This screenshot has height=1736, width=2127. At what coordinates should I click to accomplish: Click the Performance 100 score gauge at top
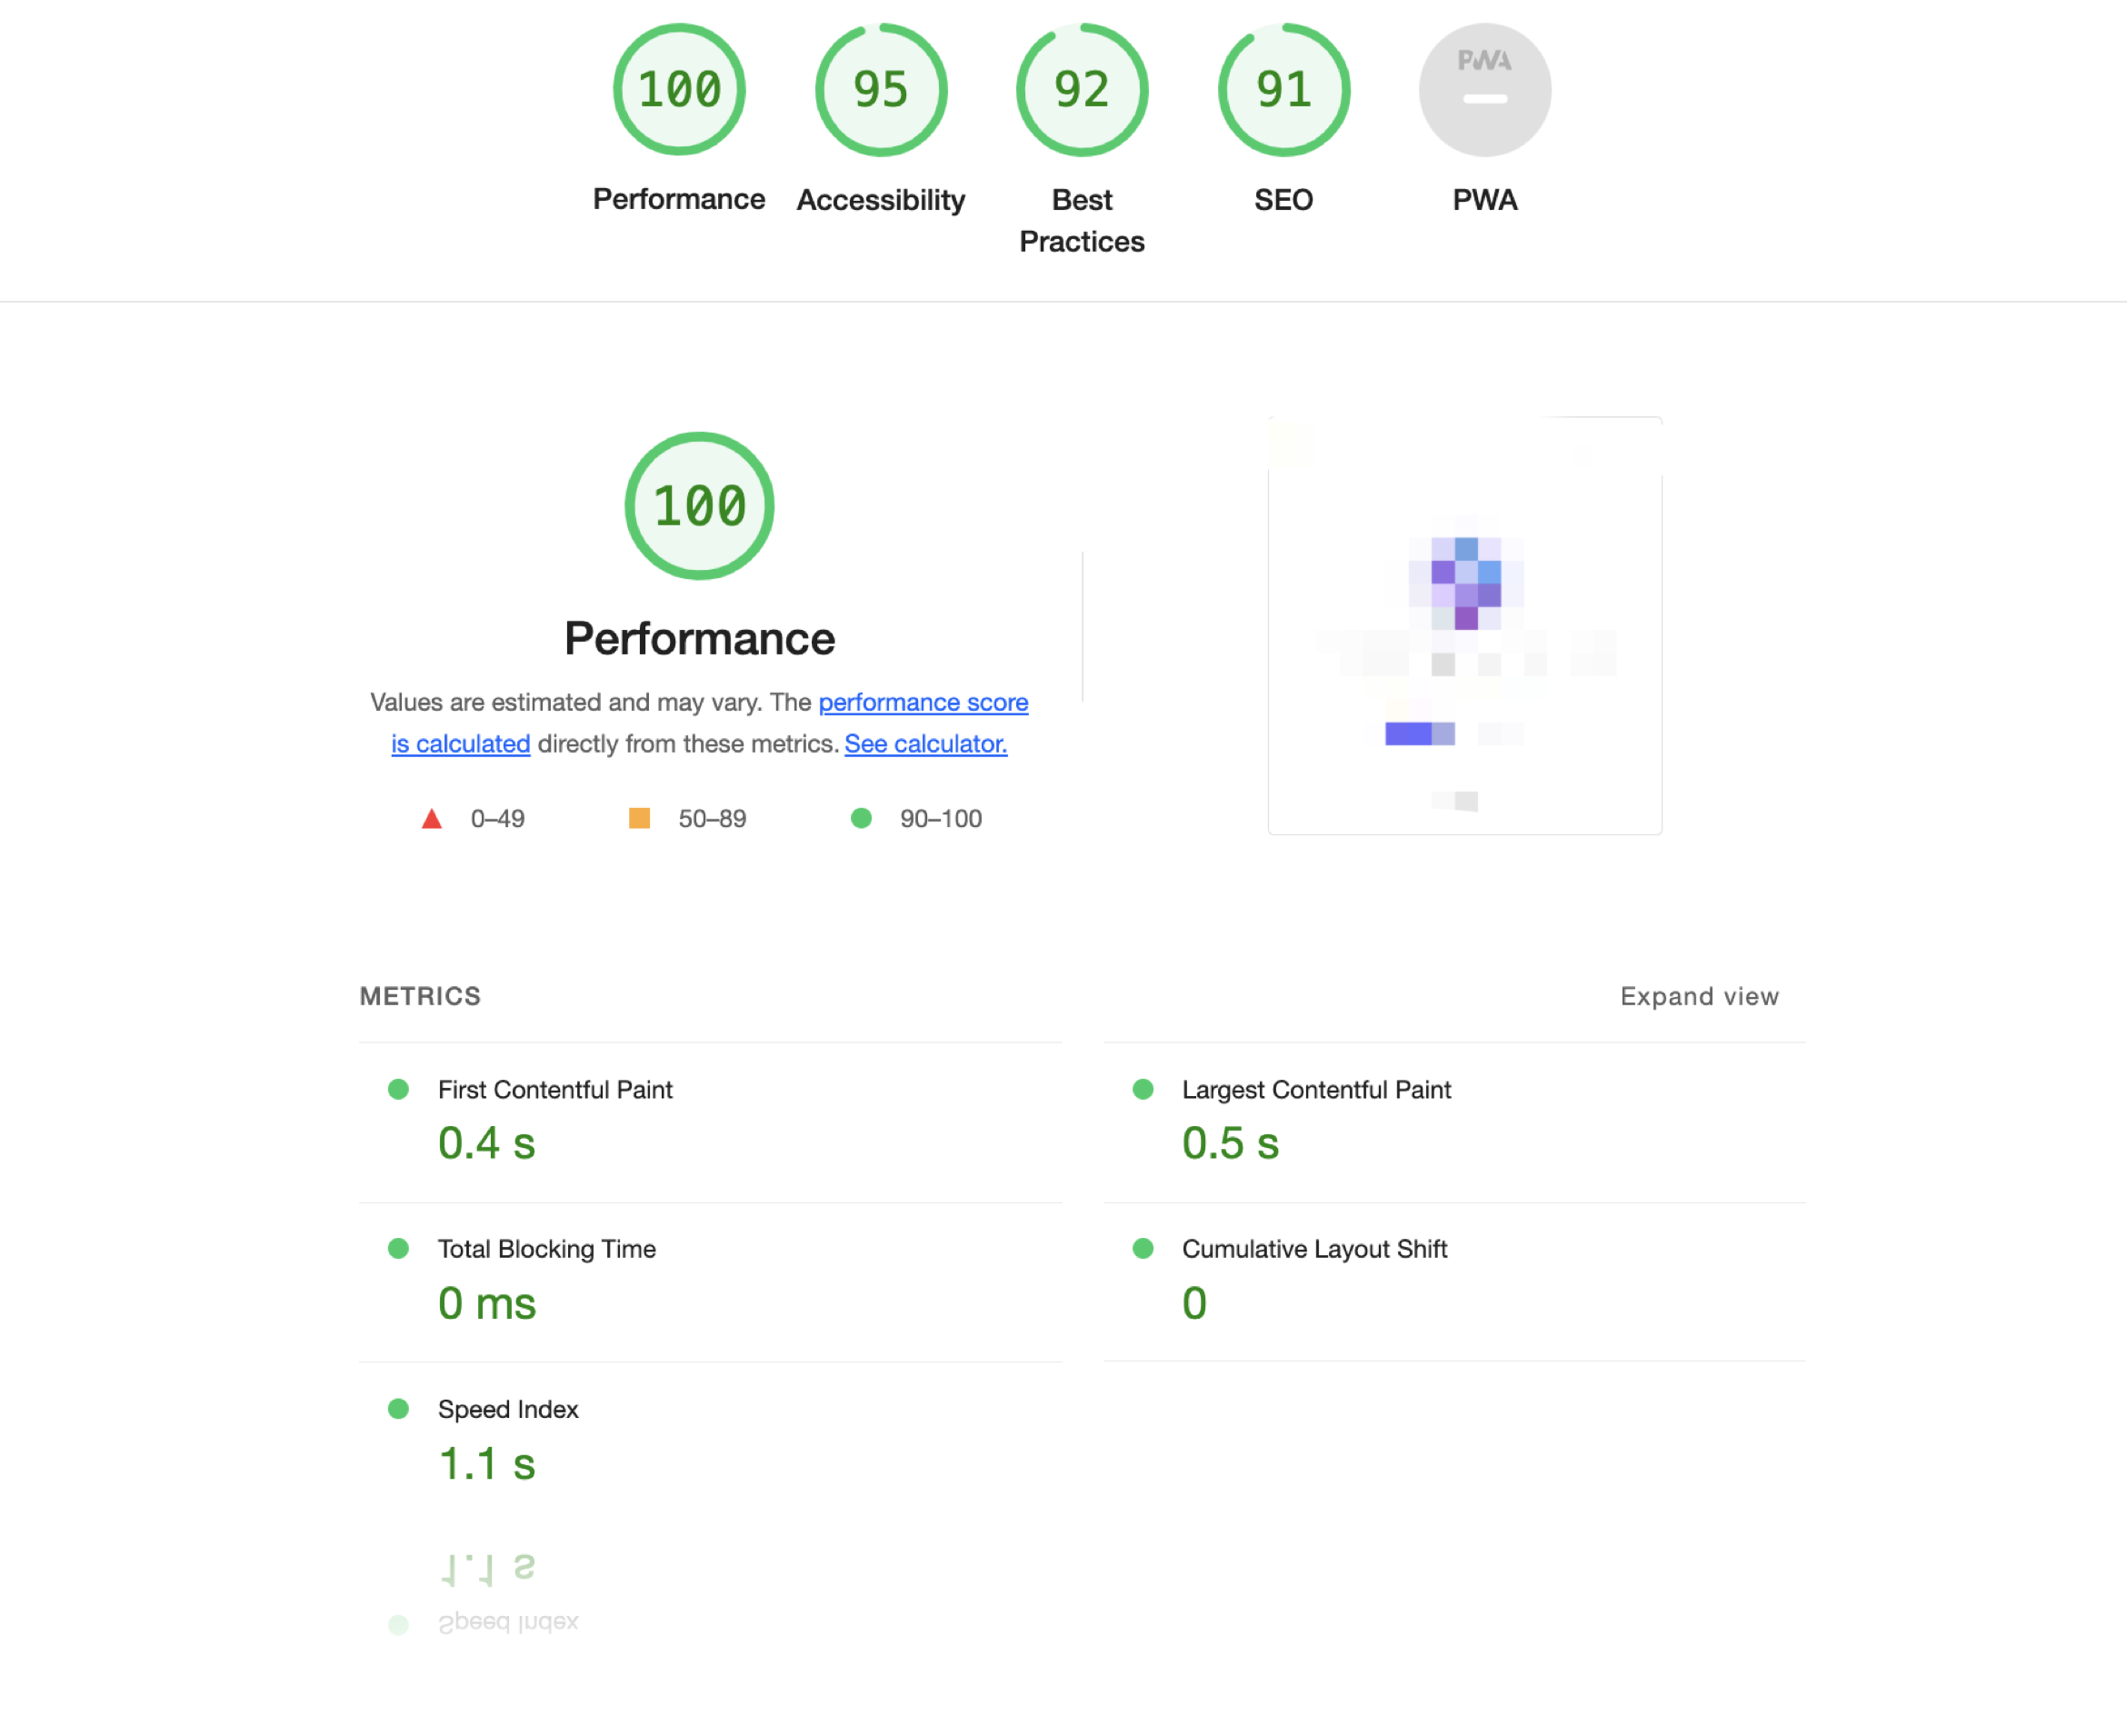(x=679, y=90)
